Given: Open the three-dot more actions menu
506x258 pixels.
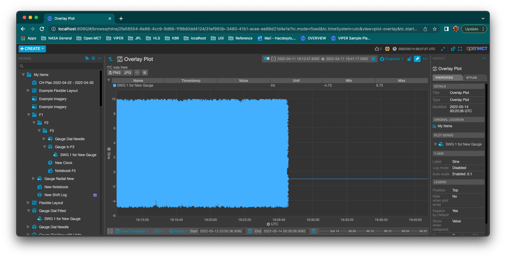Looking at the screenshot, I should coord(425,59).
